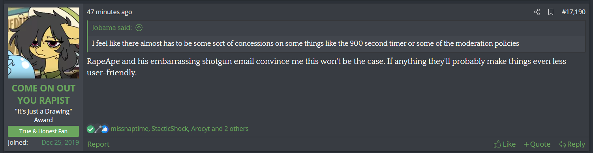View reactions list starting with missnaptime
The height and width of the screenshot is (153, 593).
point(180,129)
